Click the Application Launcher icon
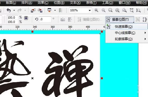 (49, 10)
